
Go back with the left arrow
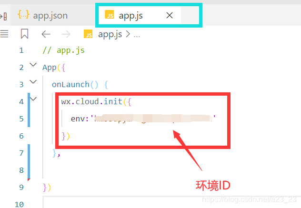tap(46, 34)
